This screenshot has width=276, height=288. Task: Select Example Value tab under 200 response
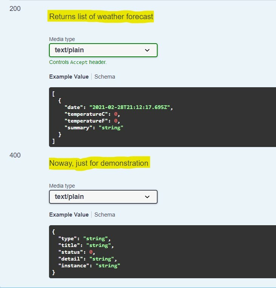click(x=69, y=77)
